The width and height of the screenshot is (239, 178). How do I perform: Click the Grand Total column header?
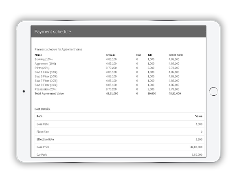pos(175,55)
